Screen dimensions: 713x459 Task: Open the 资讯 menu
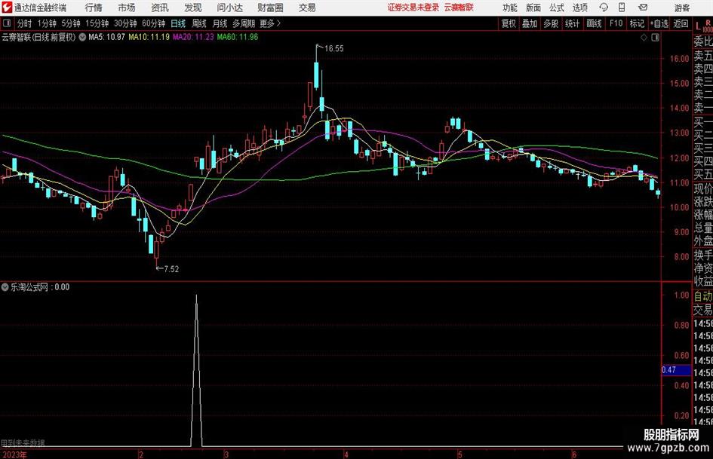point(160,8)
